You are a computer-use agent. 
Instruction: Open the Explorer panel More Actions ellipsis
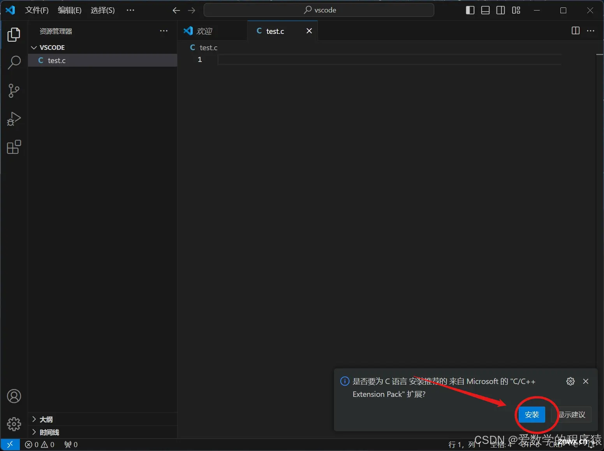click(164, 31)
